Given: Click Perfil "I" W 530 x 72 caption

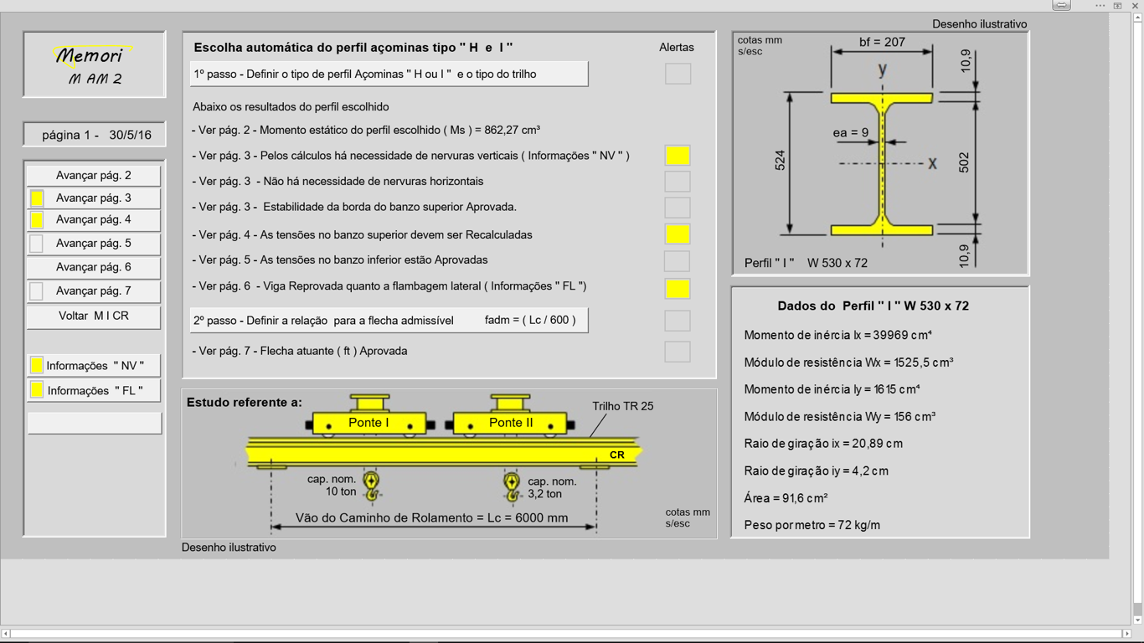Looking at the screenshot, I should pyautogui.click(x=806, y=263).
